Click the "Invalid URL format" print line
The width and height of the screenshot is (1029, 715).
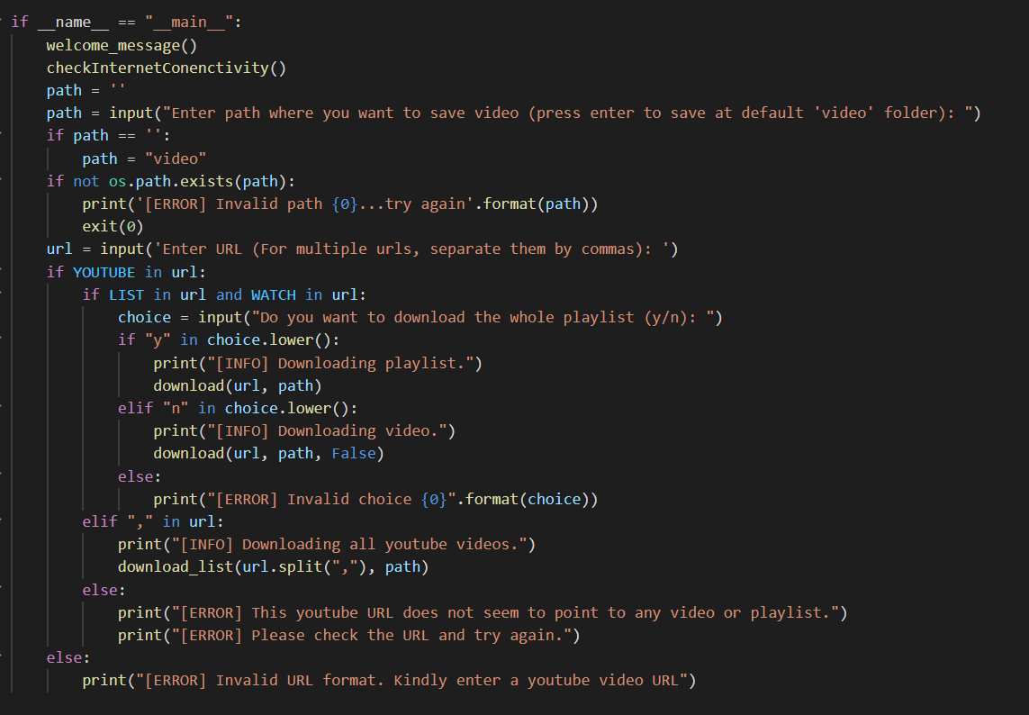tap(389, 680)
